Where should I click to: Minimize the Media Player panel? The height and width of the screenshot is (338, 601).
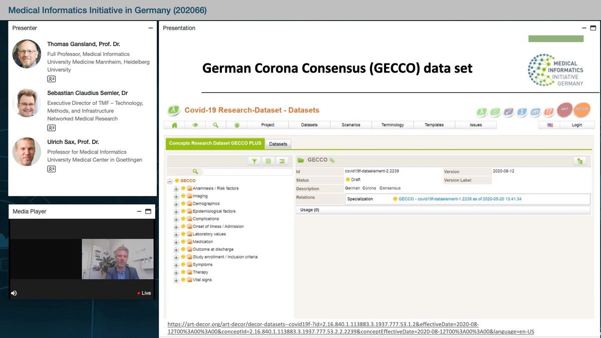click(139, 211)
